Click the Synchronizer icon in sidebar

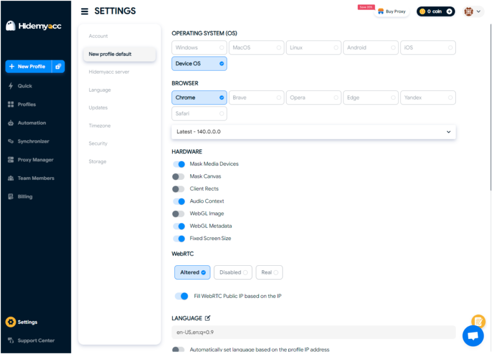coord(11,141)
